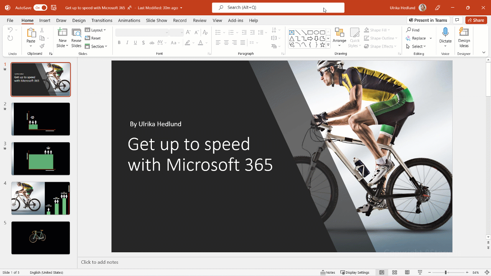
Task: Decrease font size with the smaller A
Action: 196,33
